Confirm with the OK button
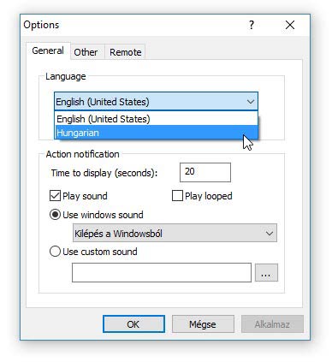332x362 pixels. [133, 324]
